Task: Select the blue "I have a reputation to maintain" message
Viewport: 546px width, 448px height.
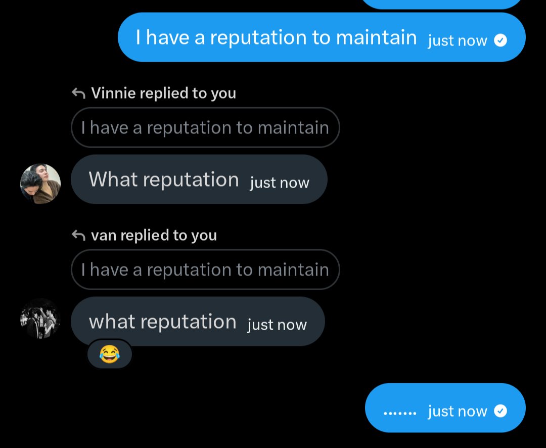Action: click(x=276, y=38)
